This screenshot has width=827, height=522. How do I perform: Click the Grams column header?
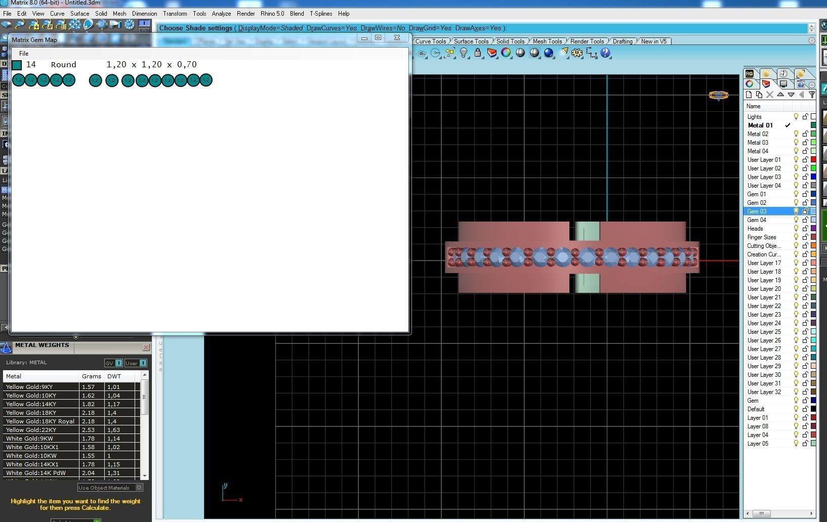tap(92, 376)
